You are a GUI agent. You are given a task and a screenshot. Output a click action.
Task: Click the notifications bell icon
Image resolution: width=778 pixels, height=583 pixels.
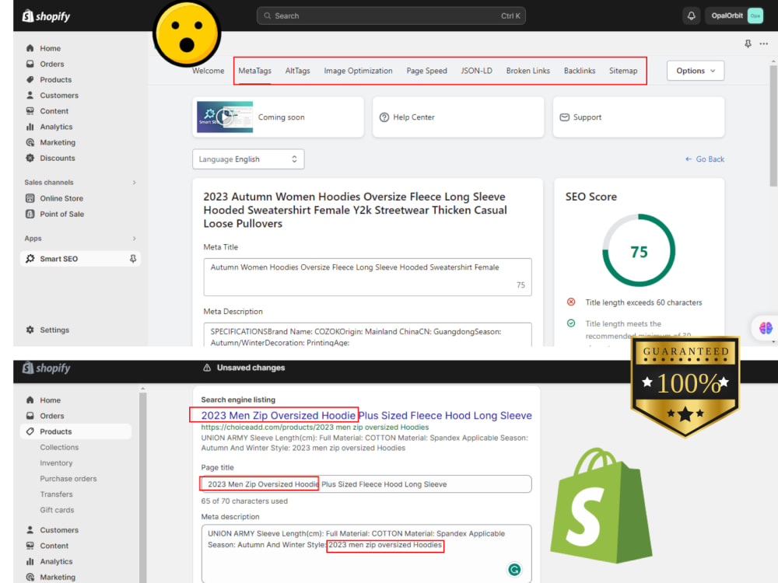click(691, 16)
